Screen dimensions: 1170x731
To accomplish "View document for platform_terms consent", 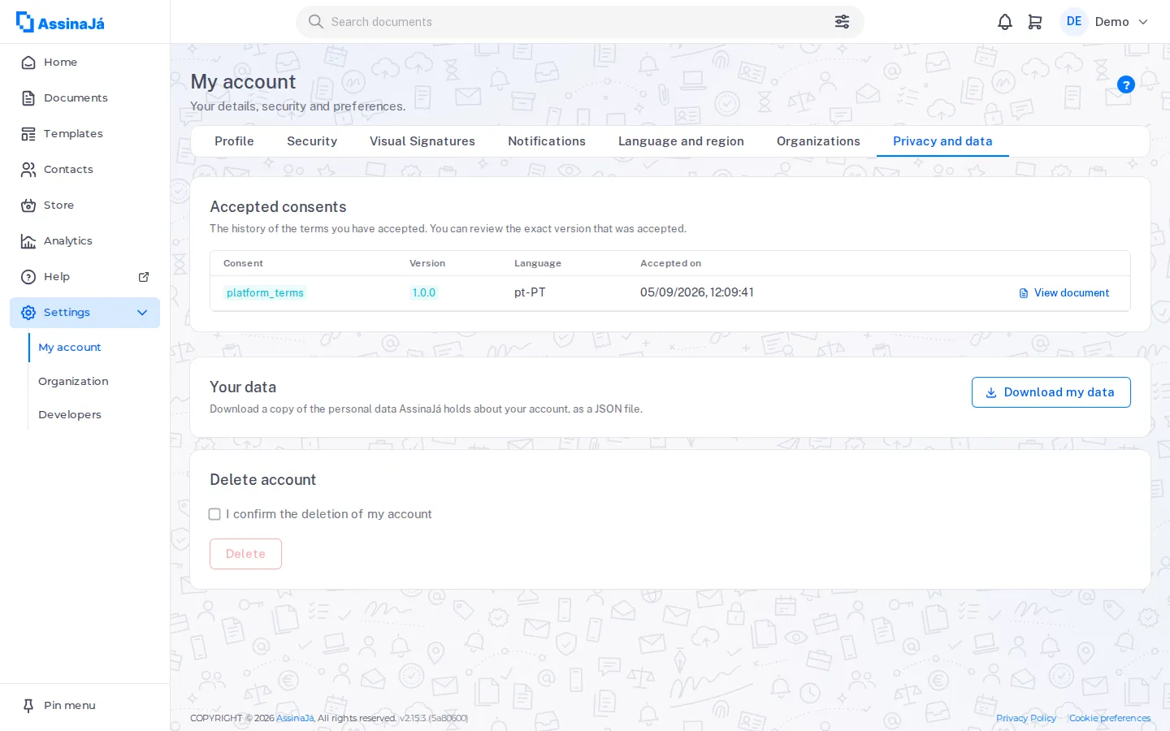I will pos(1064,293).
